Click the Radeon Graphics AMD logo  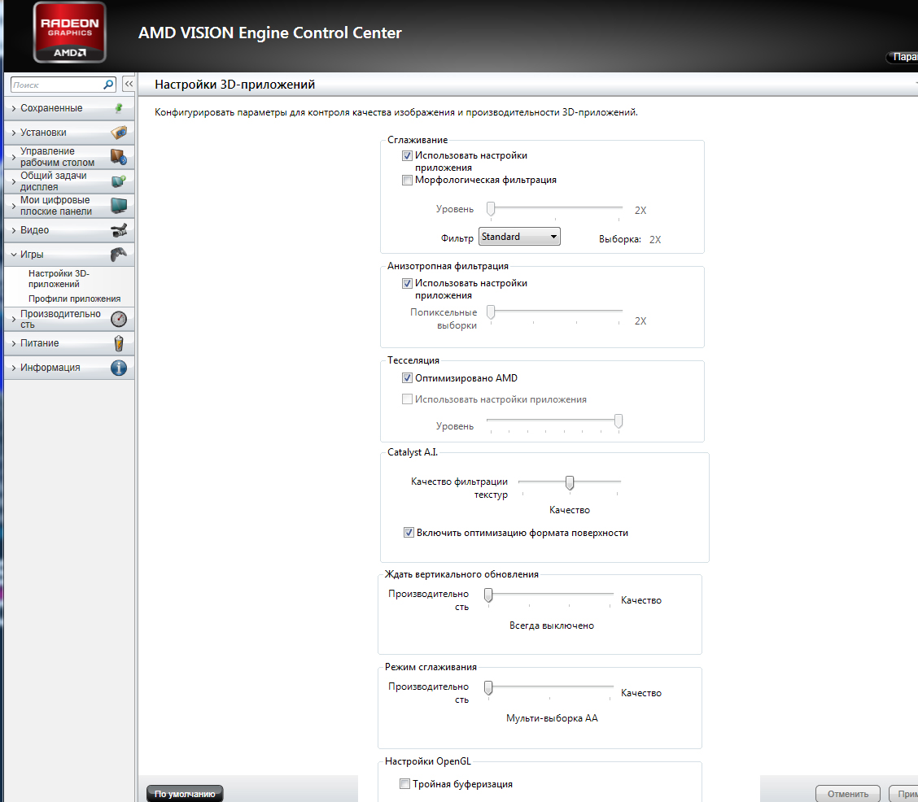click(70, 33)
